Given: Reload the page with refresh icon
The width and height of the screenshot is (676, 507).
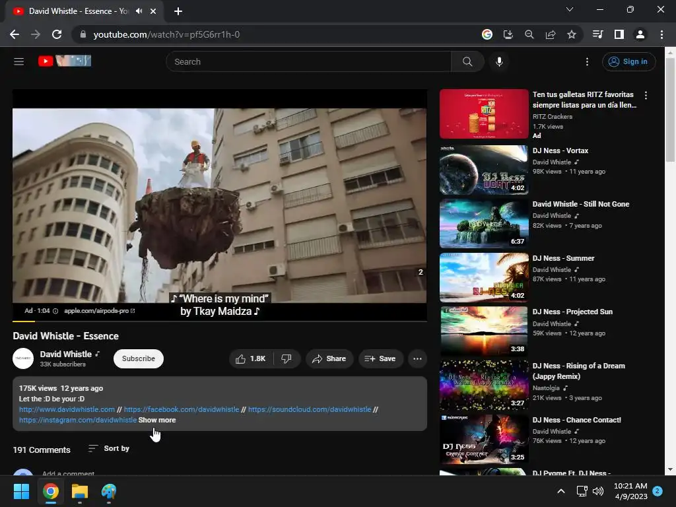Looking at the screenshot, I should click(x=57, y=34).
